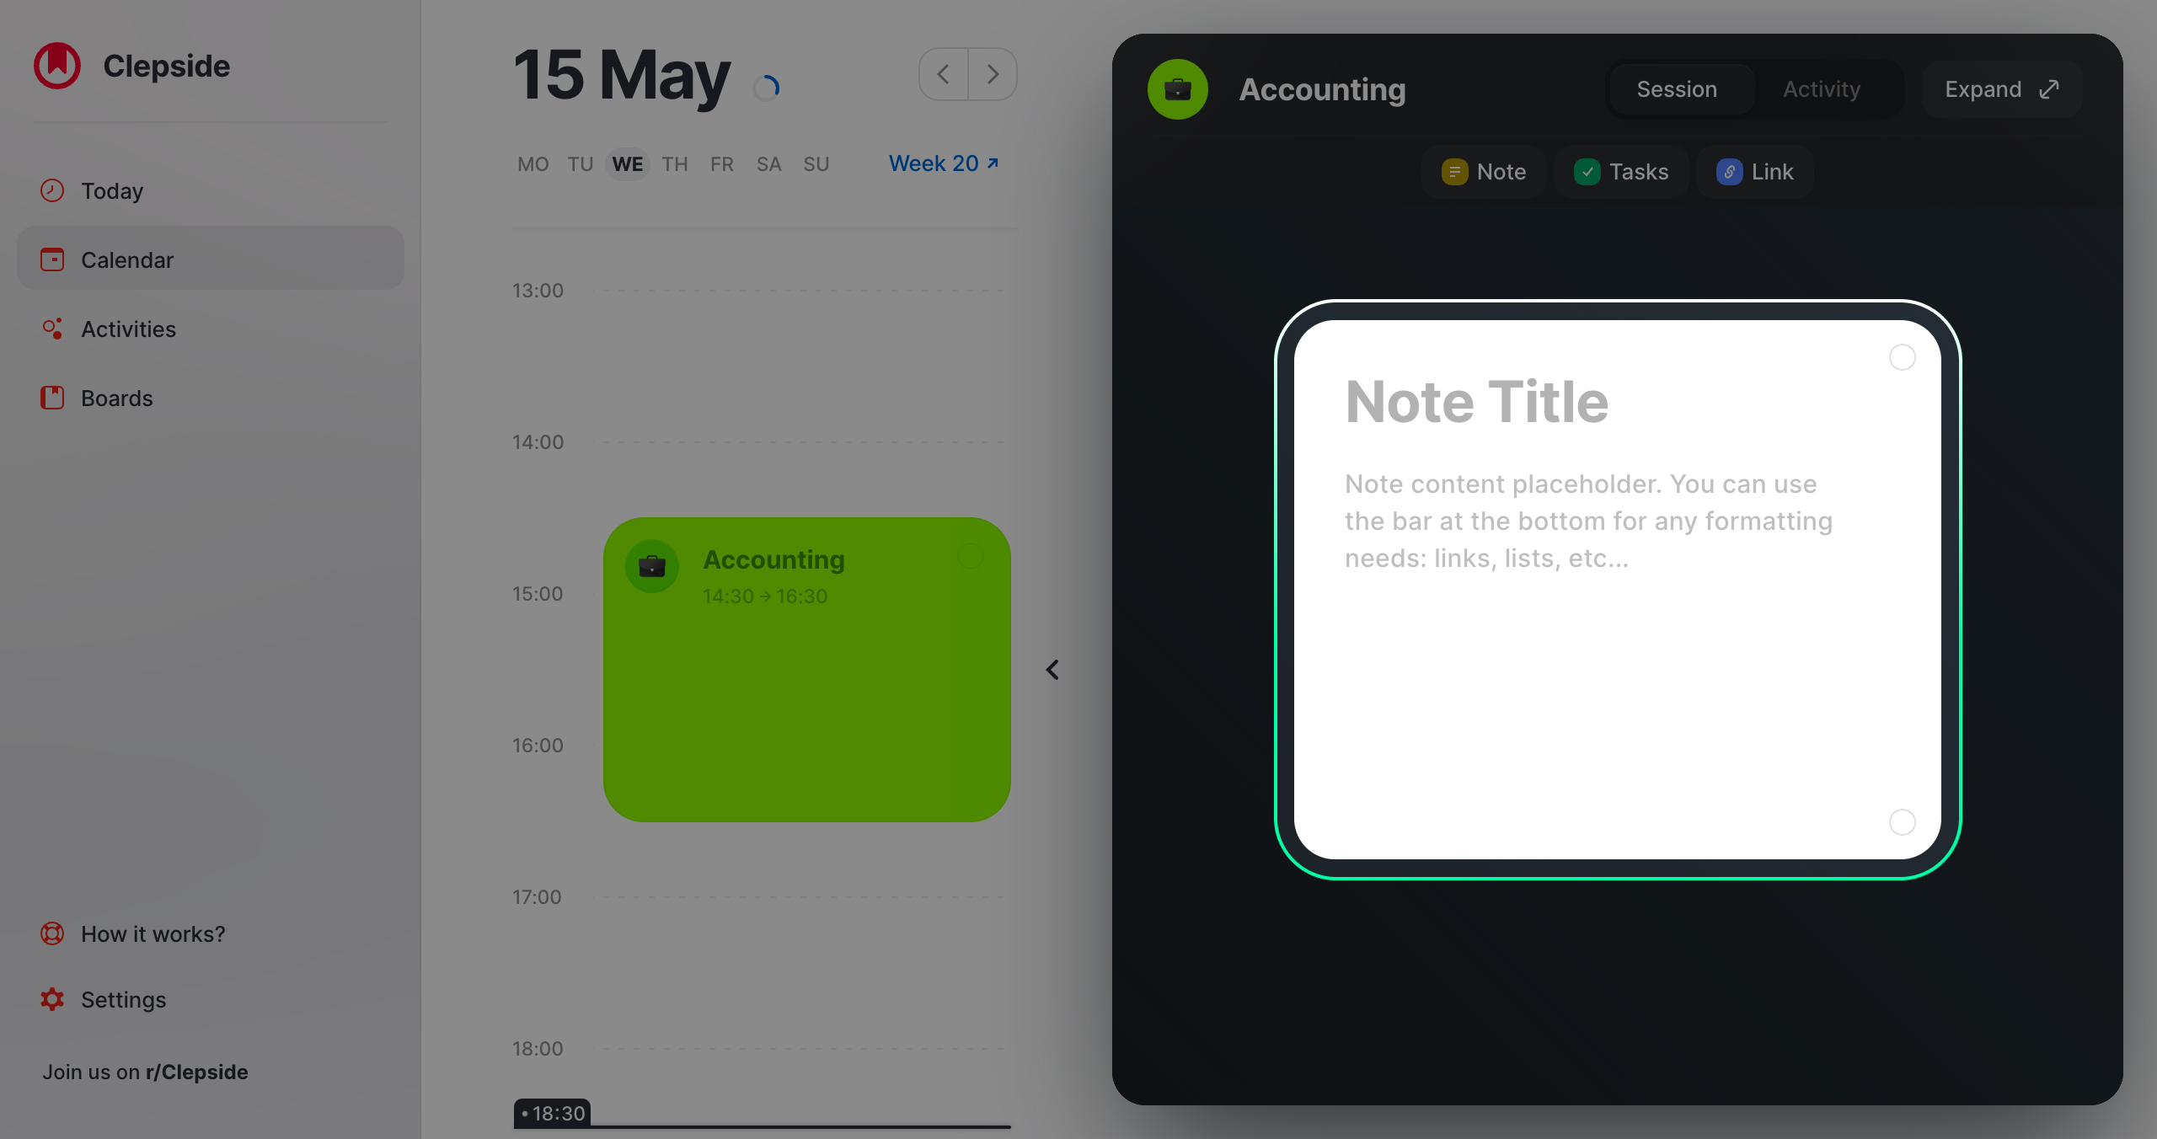Toggle the Session view
Image resolution: width=2157 pixels, height=1139 pixels.
tap(1676, 90)
